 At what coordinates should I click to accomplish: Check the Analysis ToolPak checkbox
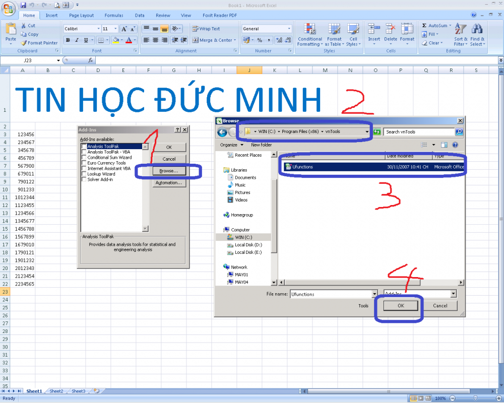(x=84, y=147)
